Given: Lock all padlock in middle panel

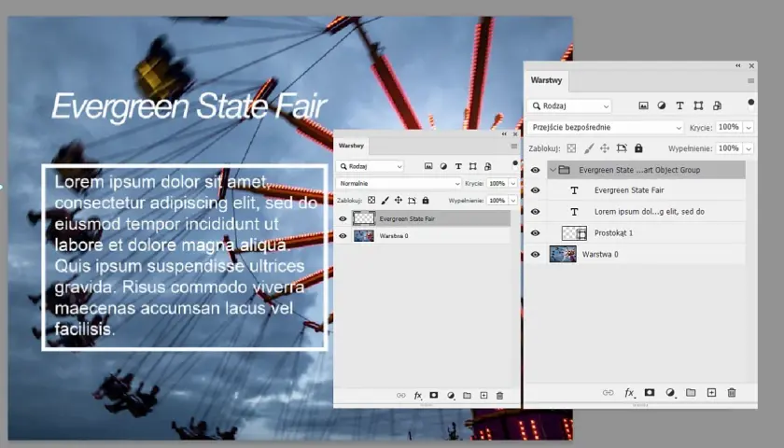Looking at the screenshot, I should coord(426,200).
